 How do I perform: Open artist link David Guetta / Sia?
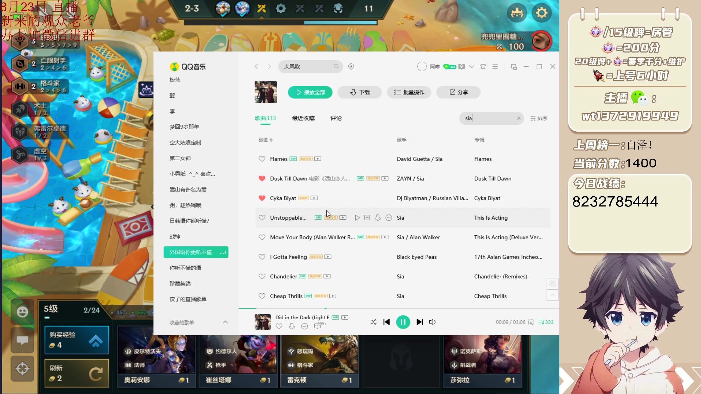coord(420,159)
